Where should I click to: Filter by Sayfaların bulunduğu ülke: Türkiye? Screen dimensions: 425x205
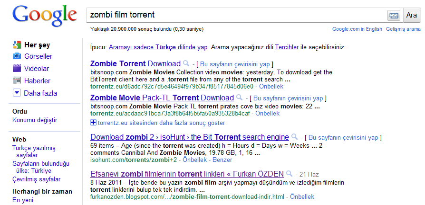pyautogui.click(x=41, y=167)
